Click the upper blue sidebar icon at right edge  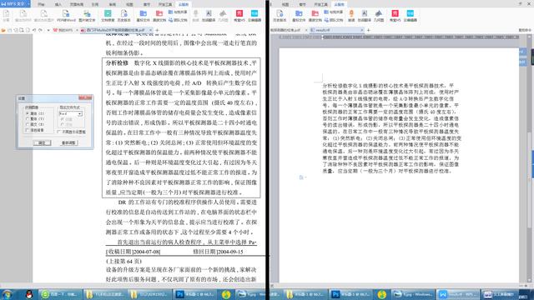522,52
